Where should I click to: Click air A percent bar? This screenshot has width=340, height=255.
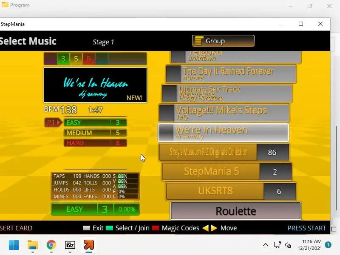tap(128, 186)
